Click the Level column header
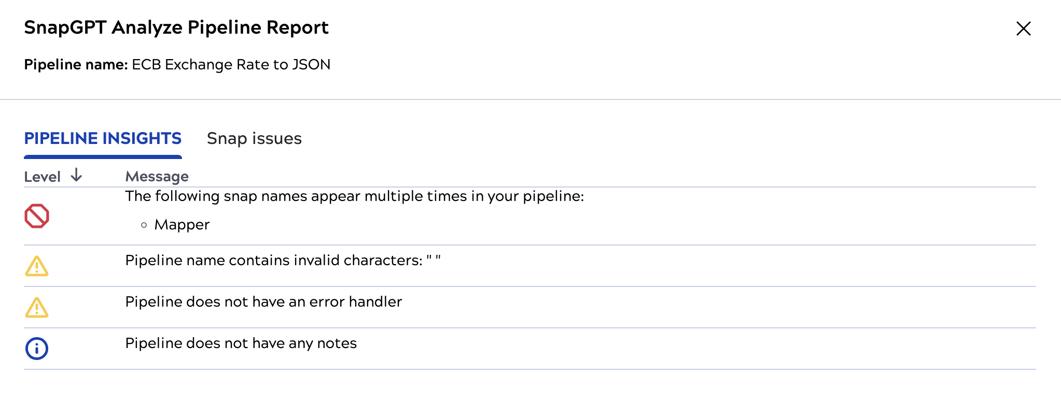 pos(43,176)
